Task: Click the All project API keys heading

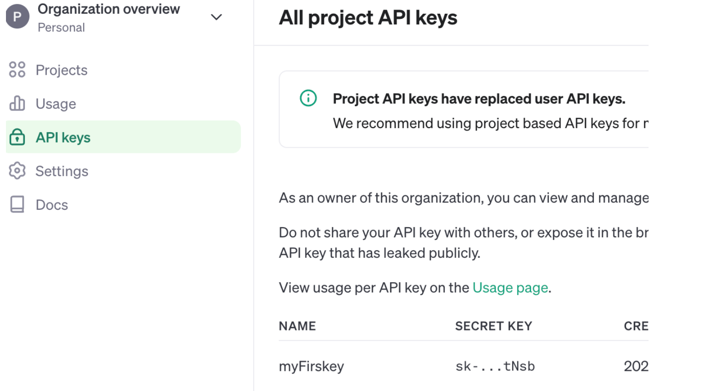Action: (368, 18)
